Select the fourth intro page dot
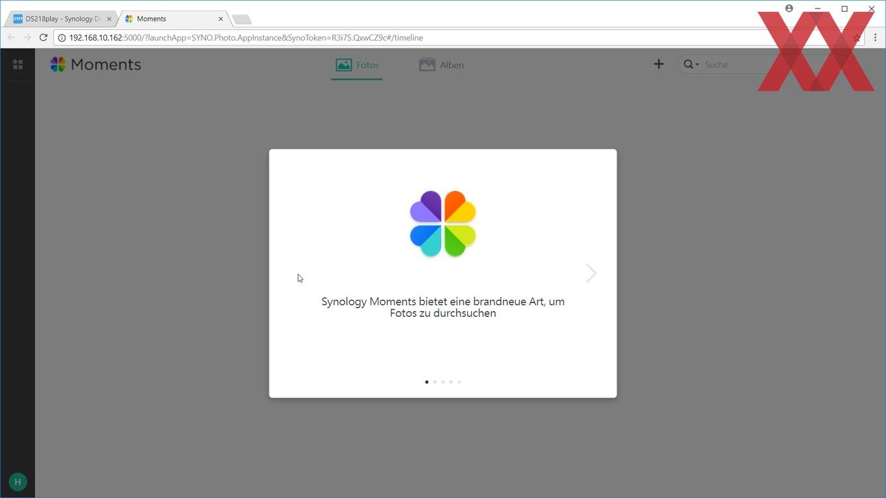 [x=451, y=382]
